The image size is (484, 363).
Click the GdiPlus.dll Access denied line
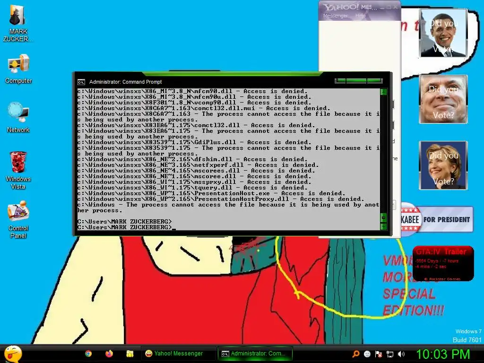pyautogui.click(x=194, y=142)
